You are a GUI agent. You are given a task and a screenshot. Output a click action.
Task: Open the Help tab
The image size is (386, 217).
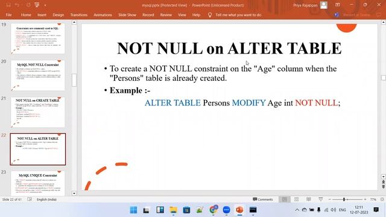click(x=196, y=15)
